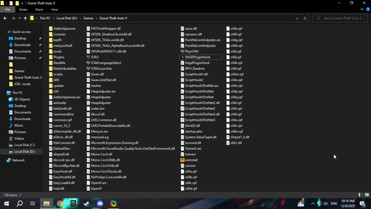Click the PlayGTAV application icon

(x=182, y=51)
